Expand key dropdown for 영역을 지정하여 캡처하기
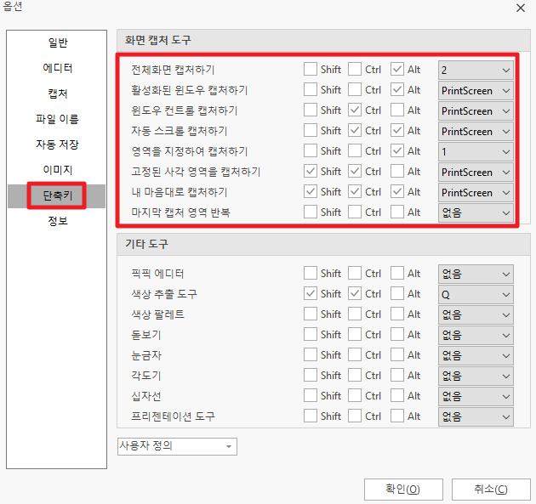This screenshot has width=536, height=504. [x=476, y=151]
